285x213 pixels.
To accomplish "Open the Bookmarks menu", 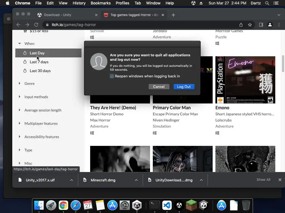I will pos(101,3).
